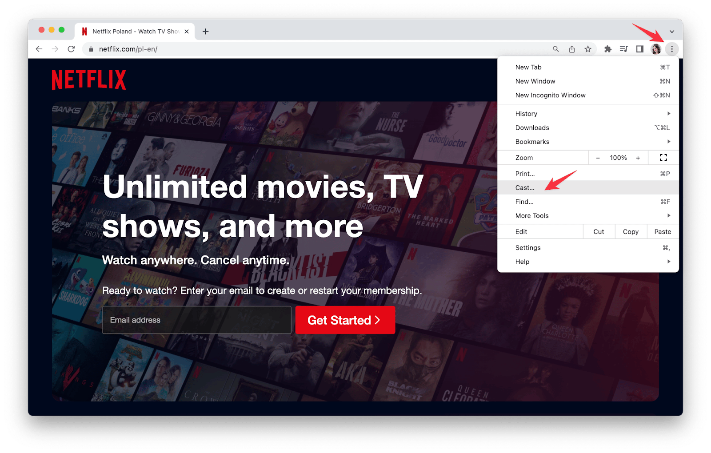Select Cast... menu item
This screenshot has height=453, width=711.
point(588,187)
